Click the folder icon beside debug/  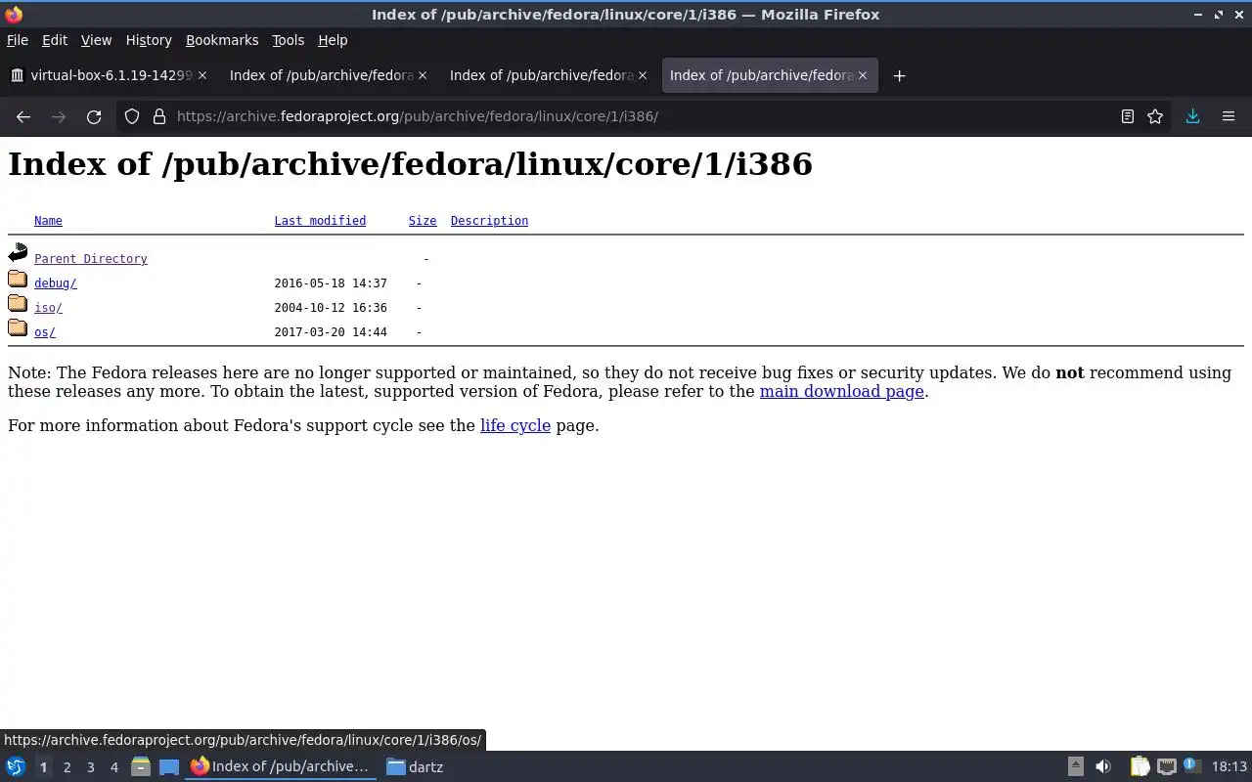pos(18,280)
